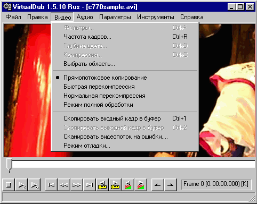This screenshot has width=257, height=204.
Task: Select Прямопотоковое копирование mode
Action: pos(125,78)
